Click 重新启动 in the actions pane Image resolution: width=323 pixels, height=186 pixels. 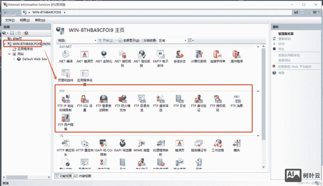coord(284,39)
